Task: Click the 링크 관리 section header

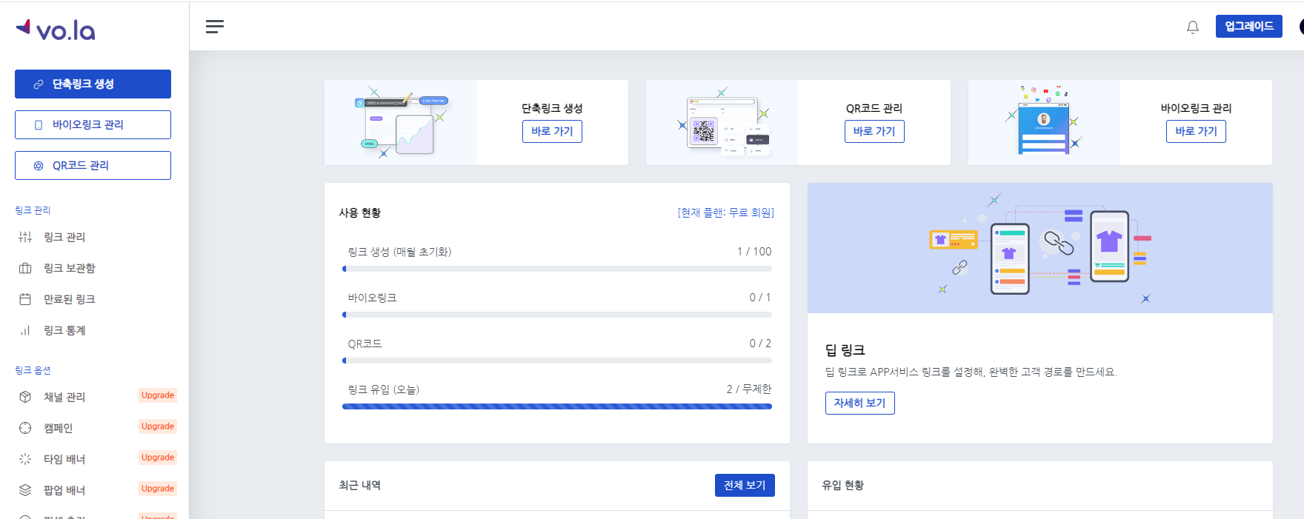Action: coord(33,210)
